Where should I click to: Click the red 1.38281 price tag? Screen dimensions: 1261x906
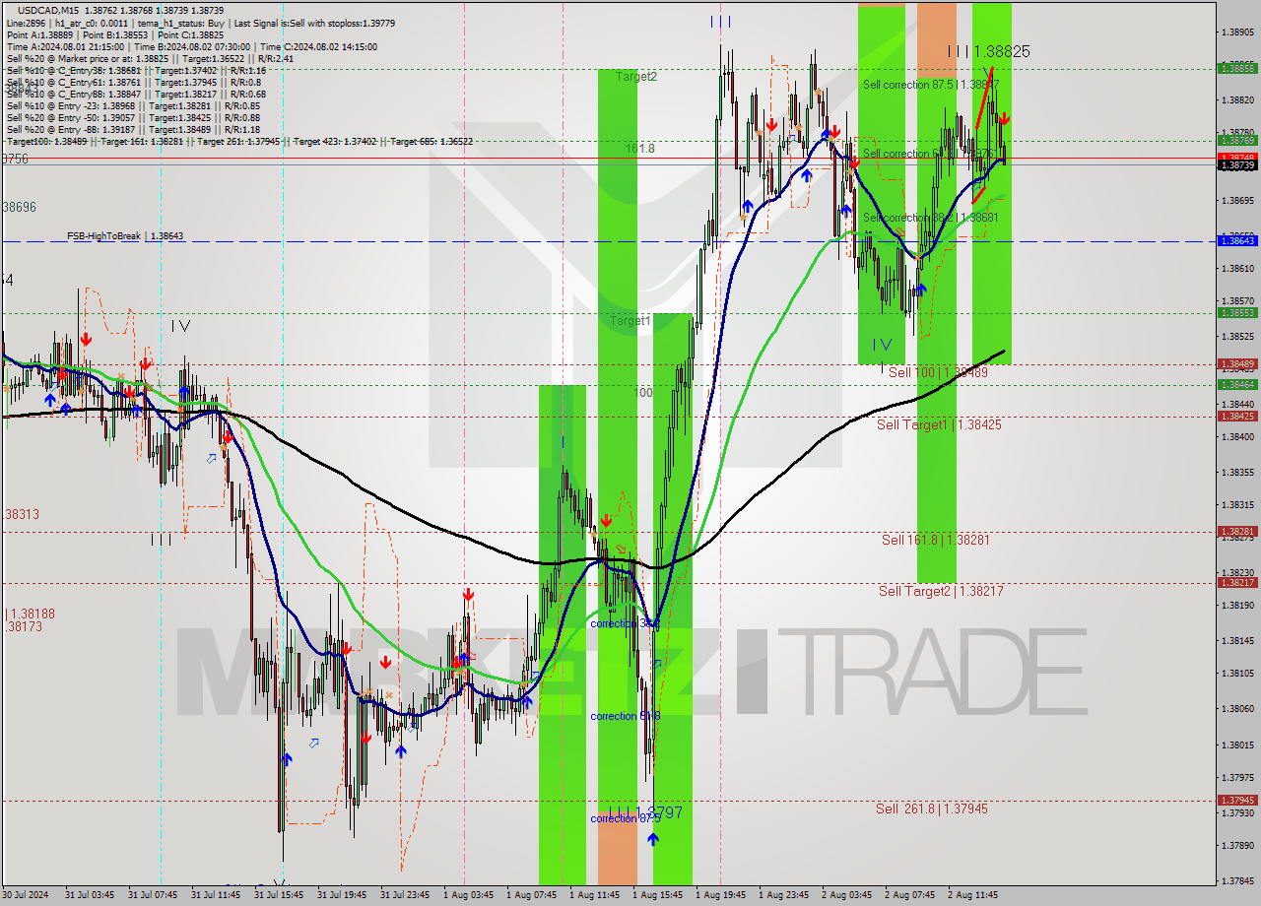[1236, 531]
